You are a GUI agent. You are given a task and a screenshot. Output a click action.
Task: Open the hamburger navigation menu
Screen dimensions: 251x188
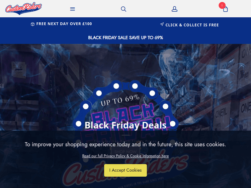tap(73, 9)
